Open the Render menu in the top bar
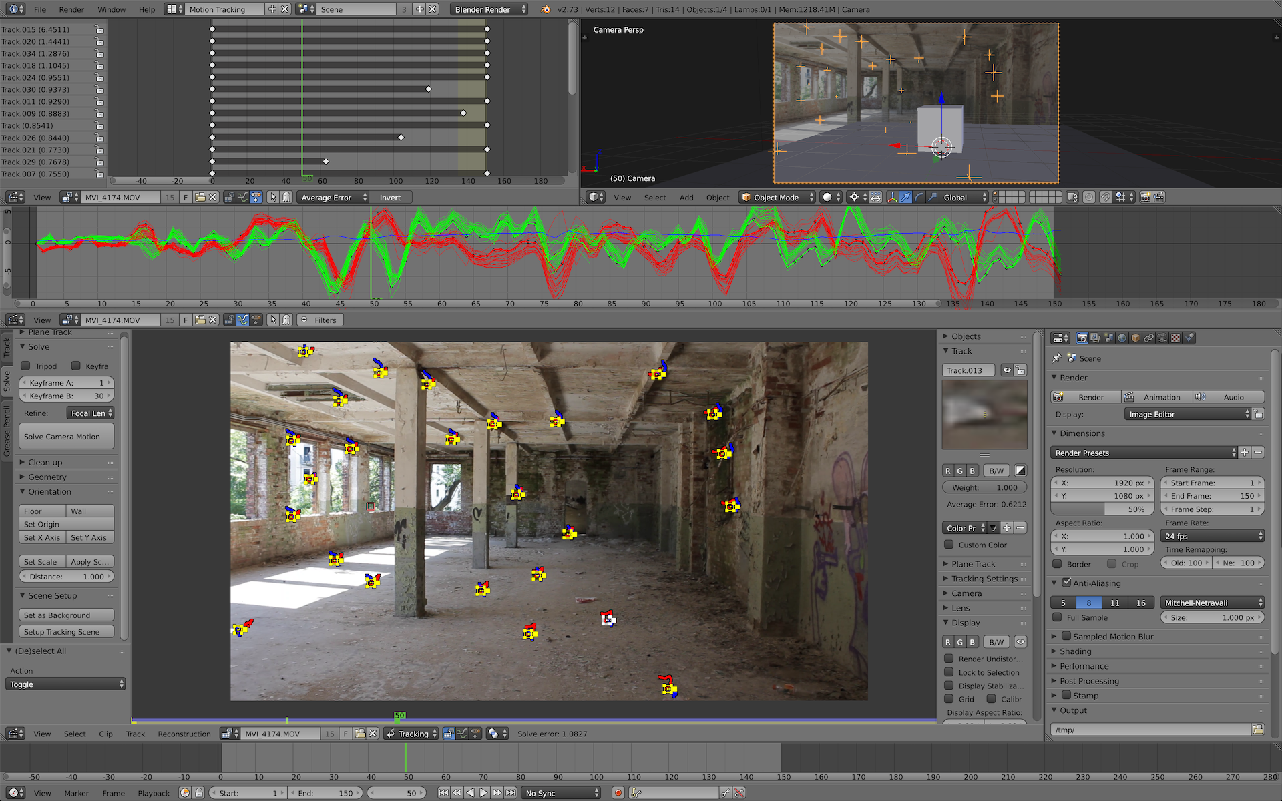The image size is (1282, 801). 71,9
